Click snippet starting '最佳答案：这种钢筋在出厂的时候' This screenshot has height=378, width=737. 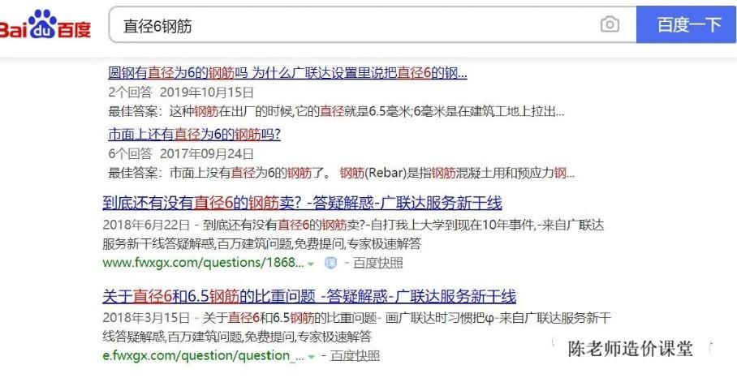[336, 112]
